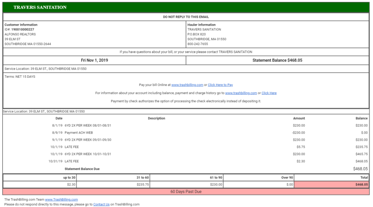Open www.trashbilling.com link in account information line
Image resolution: width=373 pixels, height=207 pixels.
(x=241, y=93)
